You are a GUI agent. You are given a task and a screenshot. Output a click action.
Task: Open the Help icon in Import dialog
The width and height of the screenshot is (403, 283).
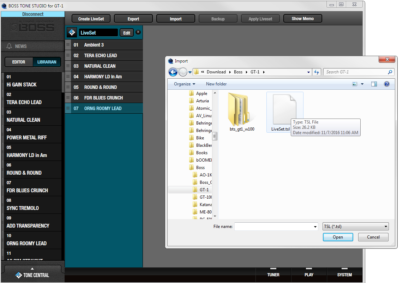(x=386, y=84)
